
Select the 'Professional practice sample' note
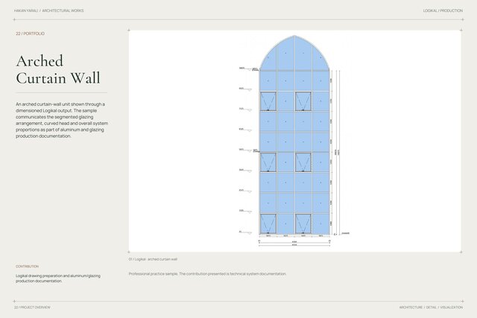pyautogui.click(x=207, y=274)
